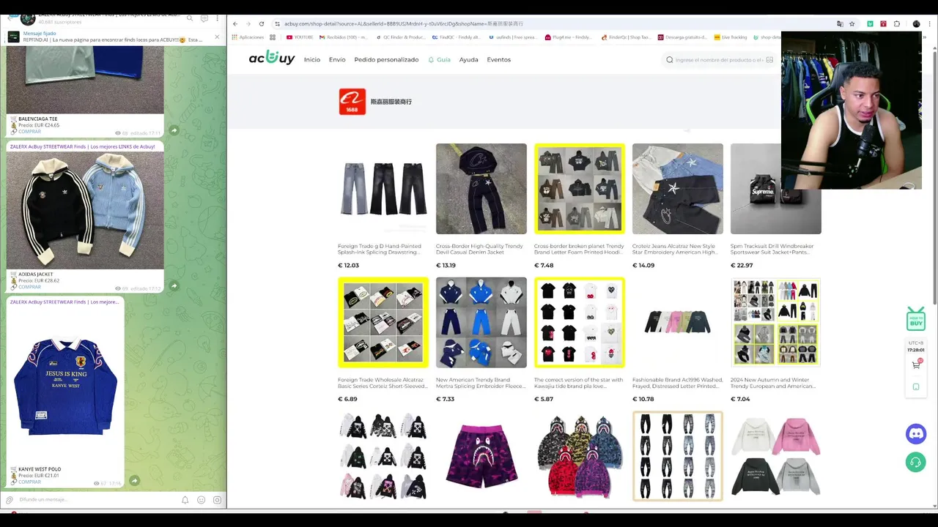938x527 pixels.
Task: Click the green How to Buy icon
Action: point(916,319)
